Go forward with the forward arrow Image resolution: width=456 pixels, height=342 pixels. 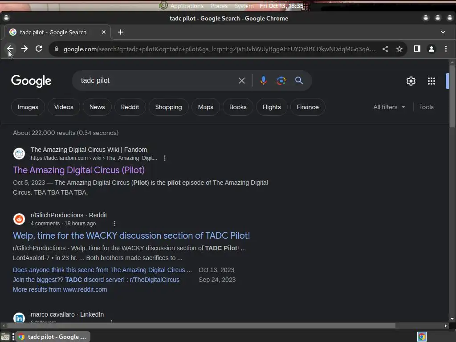24,49
